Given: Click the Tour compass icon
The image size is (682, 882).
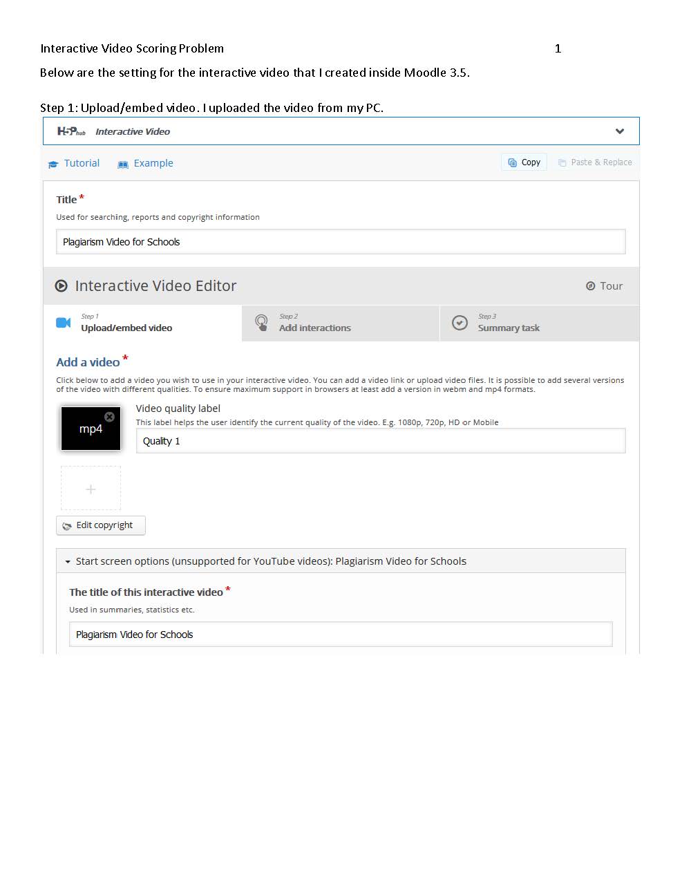Looking at the screenshot, I should pos(590,285).
